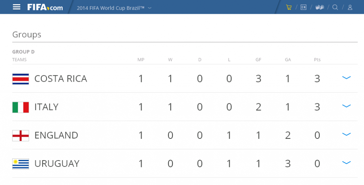The height and width of the screenshot is (185, 364).
Task: Open the ITALY team link
Action: [47, 107]
